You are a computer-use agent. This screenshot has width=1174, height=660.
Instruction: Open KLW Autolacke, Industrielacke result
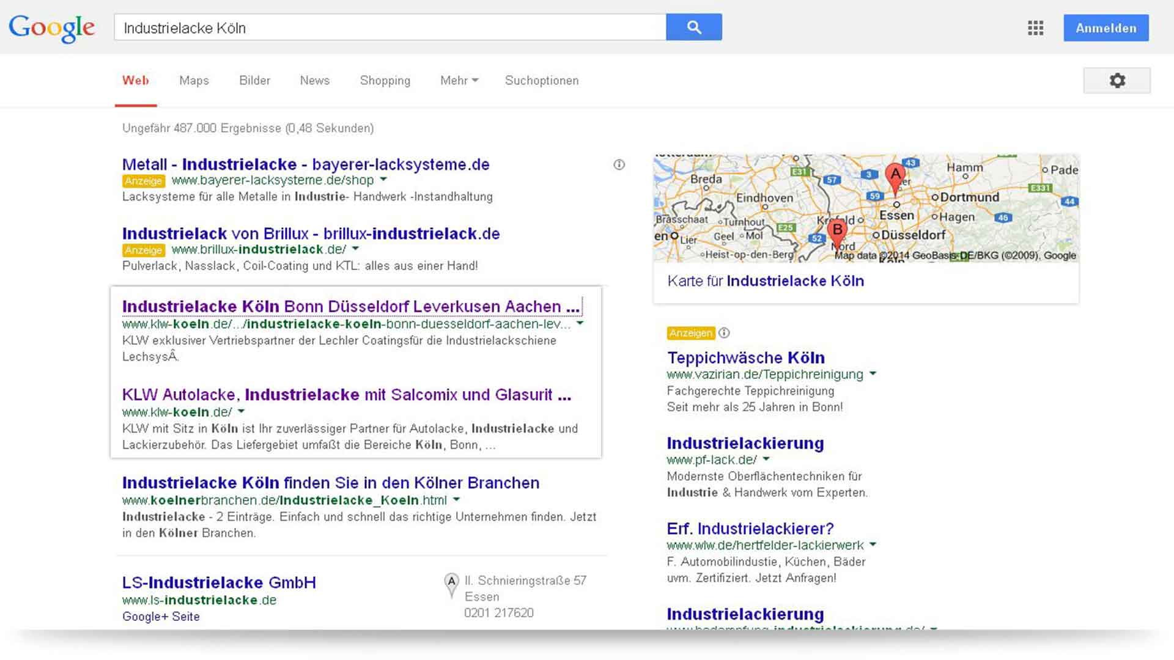[347, 395]
